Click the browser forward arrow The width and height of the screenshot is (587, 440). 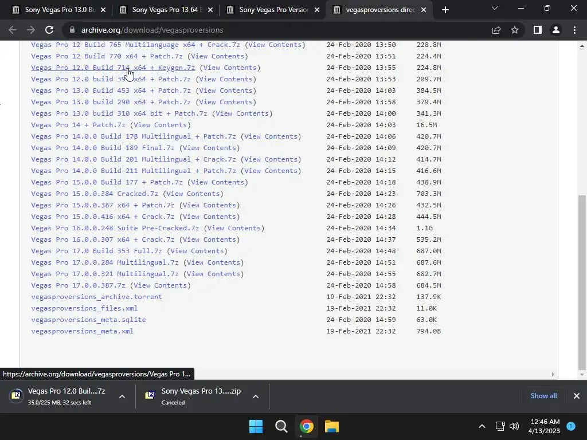[x=31, y=30]
